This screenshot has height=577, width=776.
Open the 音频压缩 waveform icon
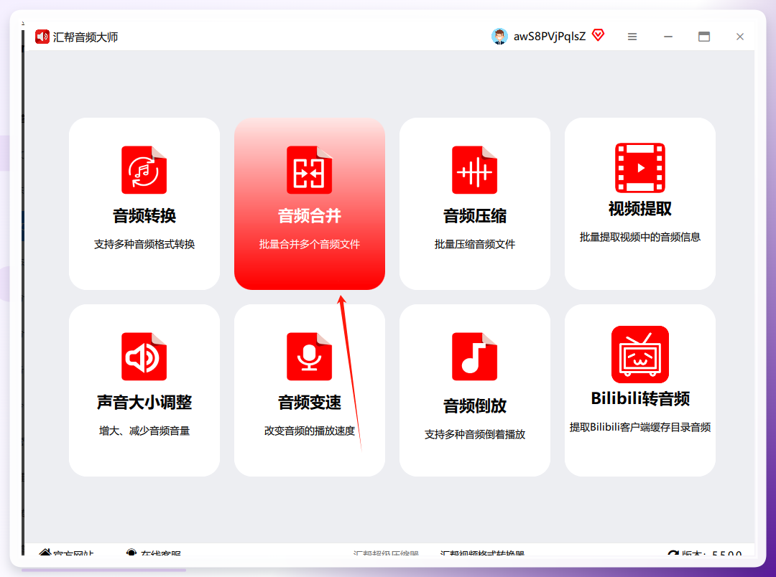click(475, 169)
